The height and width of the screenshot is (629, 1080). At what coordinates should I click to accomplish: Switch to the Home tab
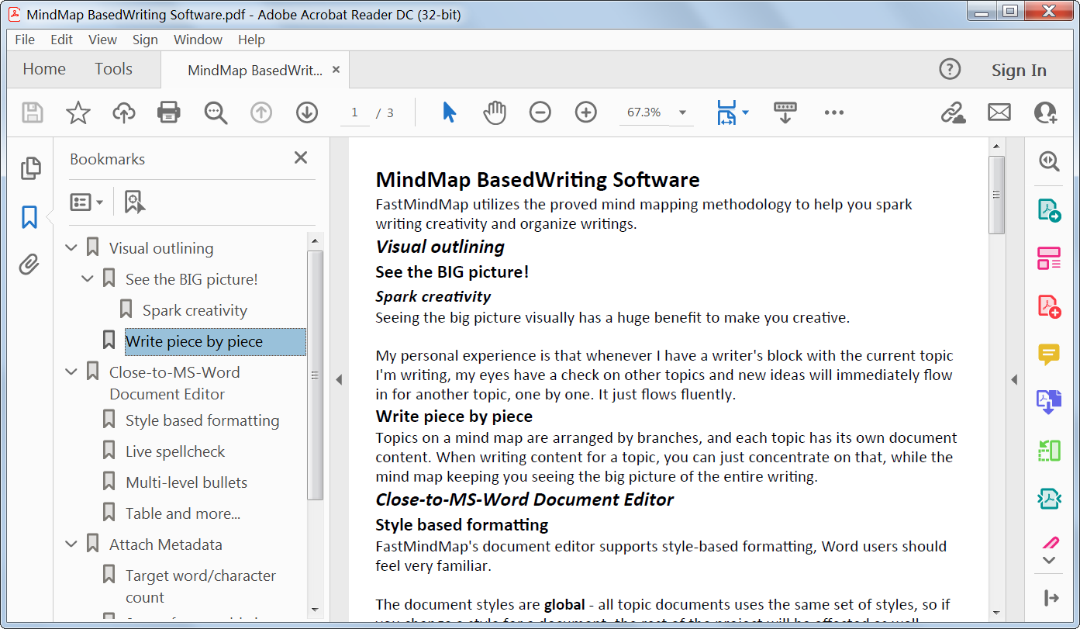click(x=44, y=69)
